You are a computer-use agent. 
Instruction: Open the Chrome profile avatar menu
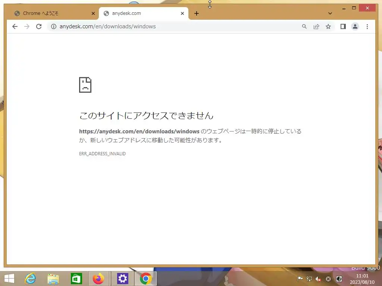point(355,26)
